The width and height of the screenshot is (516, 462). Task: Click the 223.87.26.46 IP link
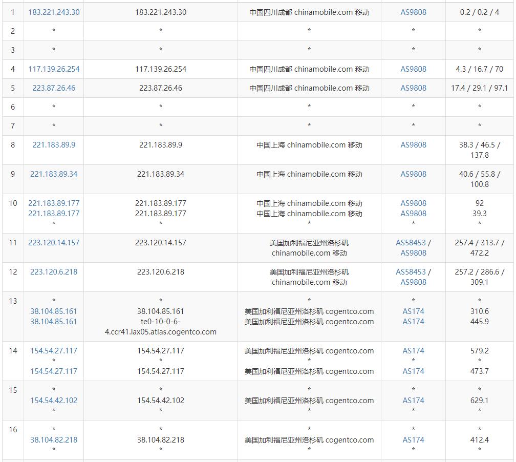54,88
